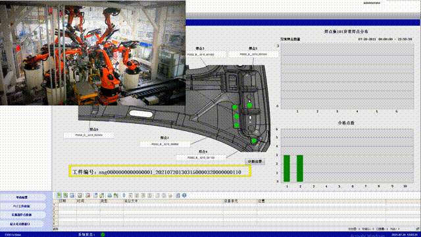Viewport: 421px width, 237px height.
Task: Toggle the blue autoscroll arrows icon
Action: 124,196
